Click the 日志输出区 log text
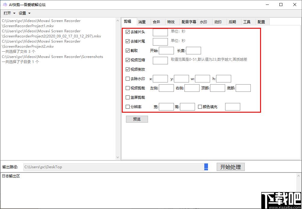Image resolution: width=302 pixels, height=209 pixels. coord(11,176)
